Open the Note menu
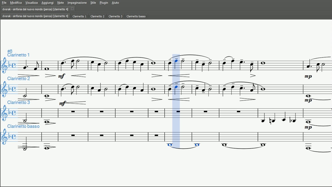Screen dimensions: 332x187 tap(60, 3)
